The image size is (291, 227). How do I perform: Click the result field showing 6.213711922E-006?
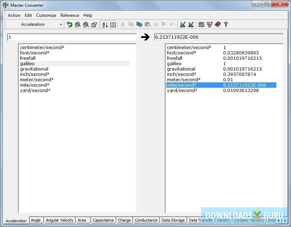(219, 37)
